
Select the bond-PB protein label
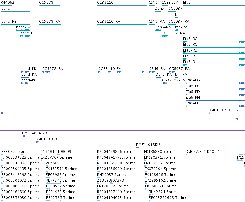[x=29, y=69]
